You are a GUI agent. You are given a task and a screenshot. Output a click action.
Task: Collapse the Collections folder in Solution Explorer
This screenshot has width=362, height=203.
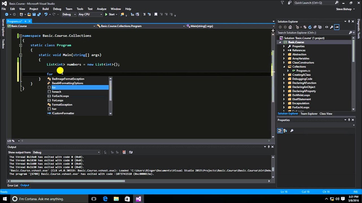[x=284, y=67]
